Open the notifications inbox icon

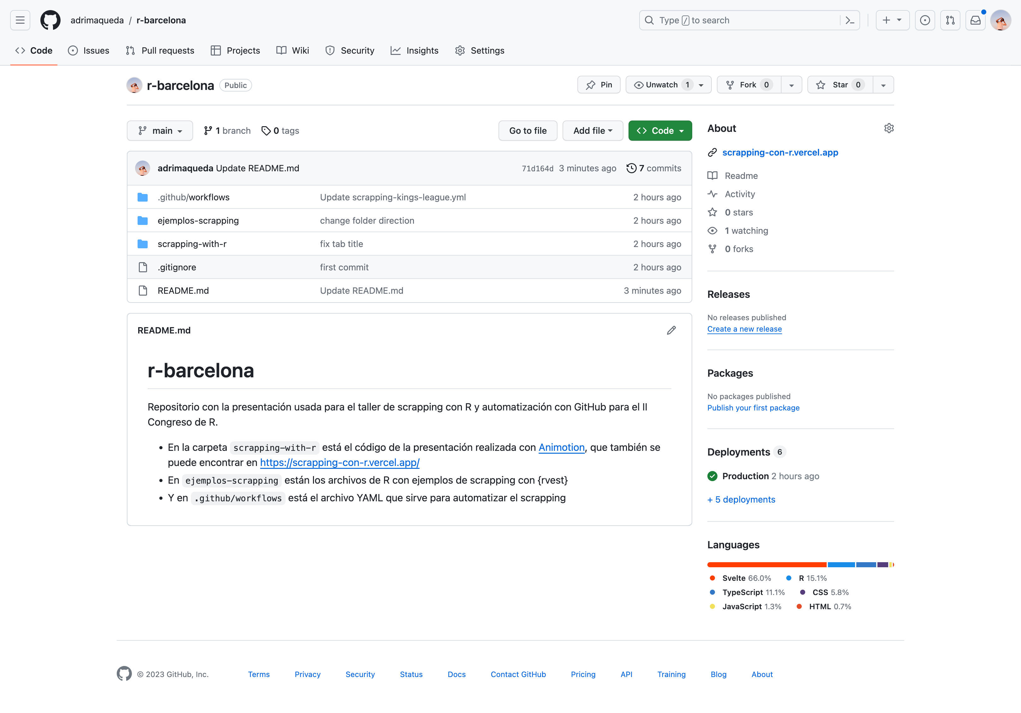point(975,20)
